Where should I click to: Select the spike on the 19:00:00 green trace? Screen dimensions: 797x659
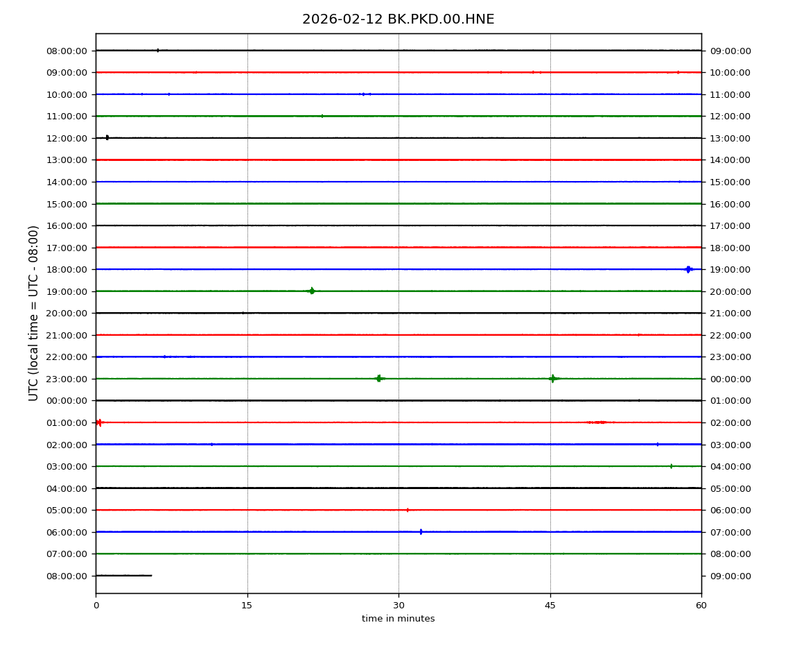(x=311, y=291)
